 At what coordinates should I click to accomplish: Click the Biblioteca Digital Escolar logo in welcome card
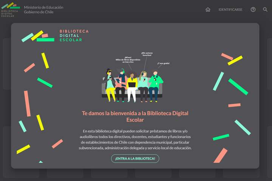[55, 36]
